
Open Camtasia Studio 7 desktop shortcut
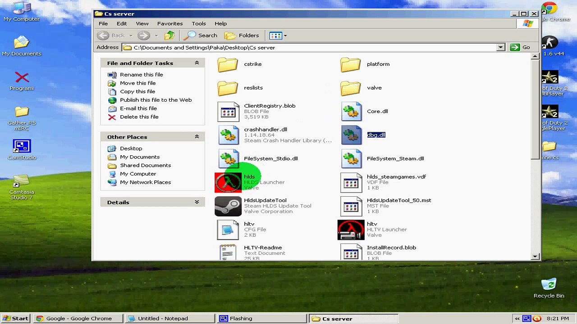[x=22, y=187]
